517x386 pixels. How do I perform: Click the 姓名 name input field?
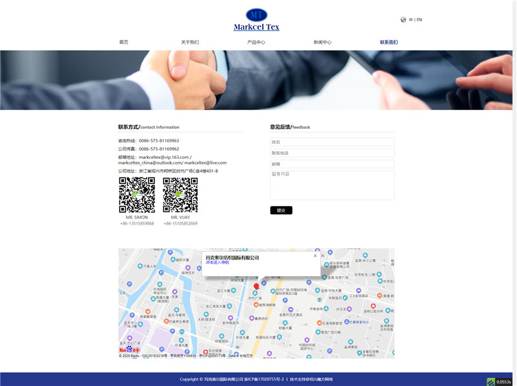click(x=333, y=141)
